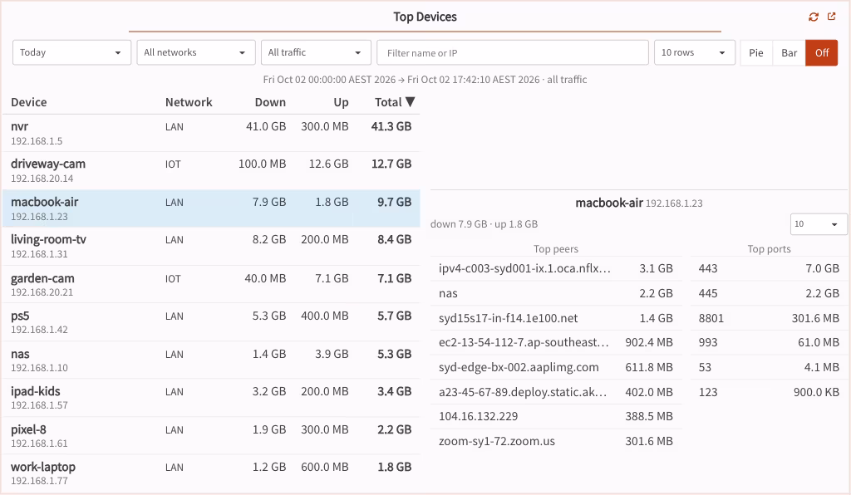Sort by the Up column header

[341, 102]
